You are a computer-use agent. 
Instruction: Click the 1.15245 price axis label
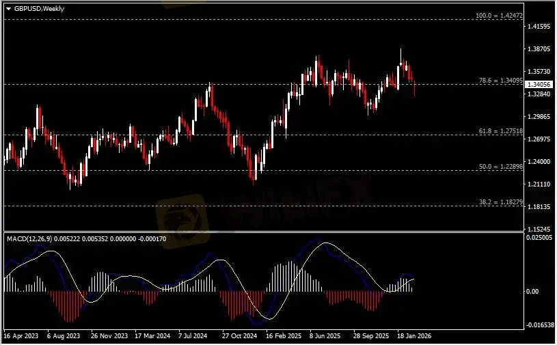pos(539,229)
